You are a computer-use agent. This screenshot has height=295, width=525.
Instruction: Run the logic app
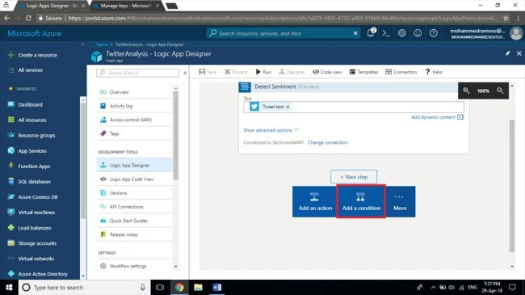click(x=263, y=72)
